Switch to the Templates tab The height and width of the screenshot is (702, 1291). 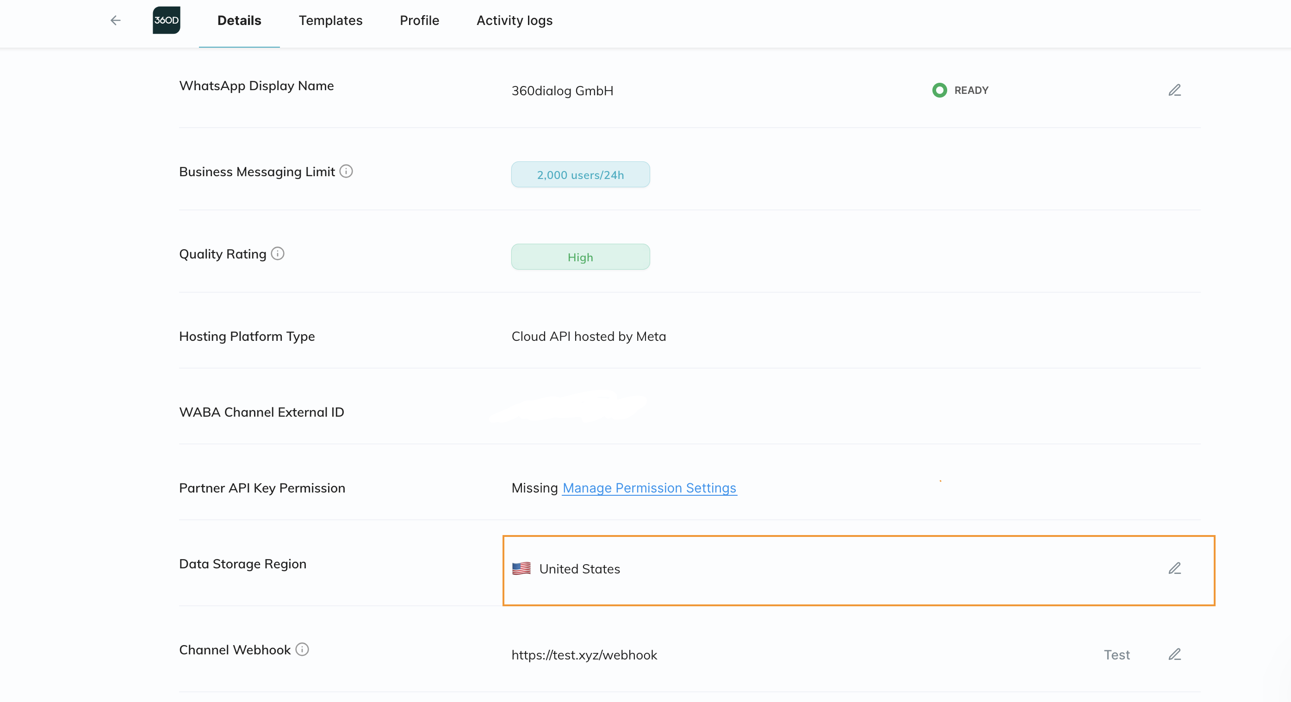pos(330,20)
